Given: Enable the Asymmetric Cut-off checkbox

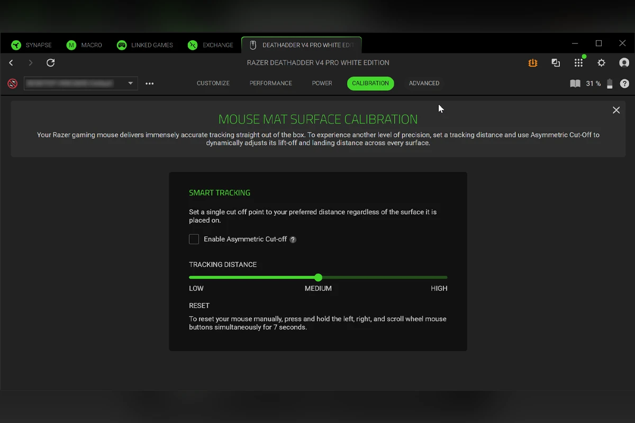Looking at the screenshot, I should (194, 239).
